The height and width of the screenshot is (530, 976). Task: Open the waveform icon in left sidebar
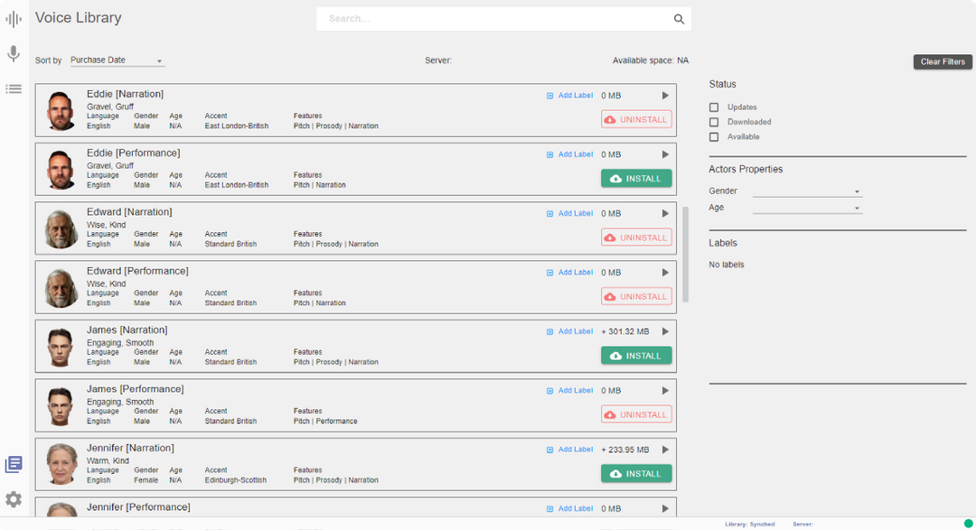coord(14,19)
